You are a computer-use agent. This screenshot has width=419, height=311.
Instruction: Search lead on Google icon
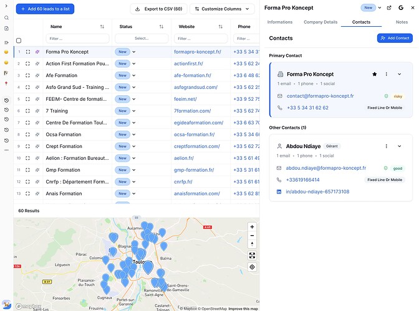(401, 7)
